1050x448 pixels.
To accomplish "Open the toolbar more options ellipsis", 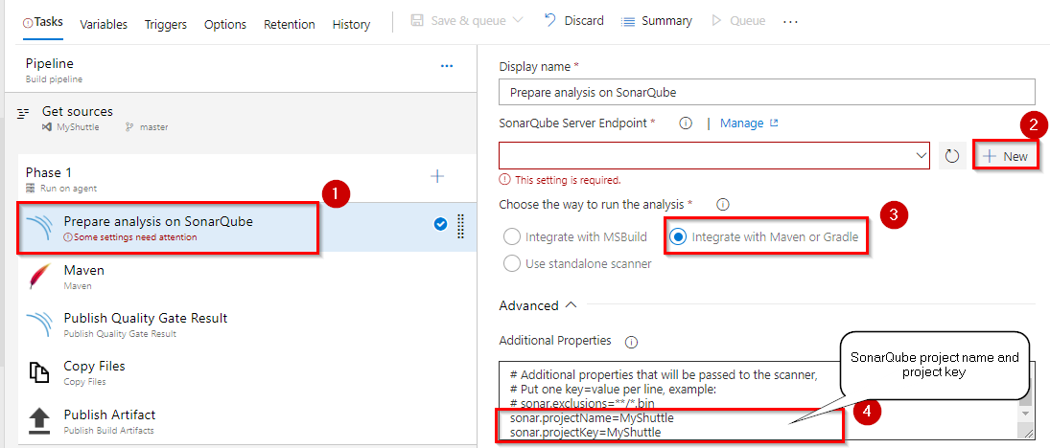I will point(790,21).
